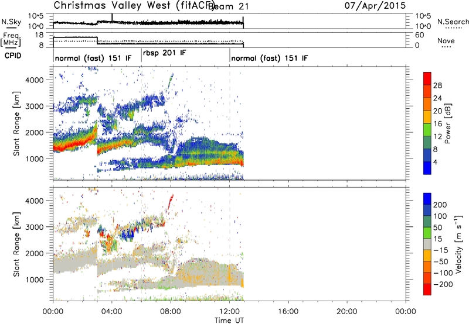
Task: Click the 'Freq. [MHz]' axis label
Action: pos(11,39)
